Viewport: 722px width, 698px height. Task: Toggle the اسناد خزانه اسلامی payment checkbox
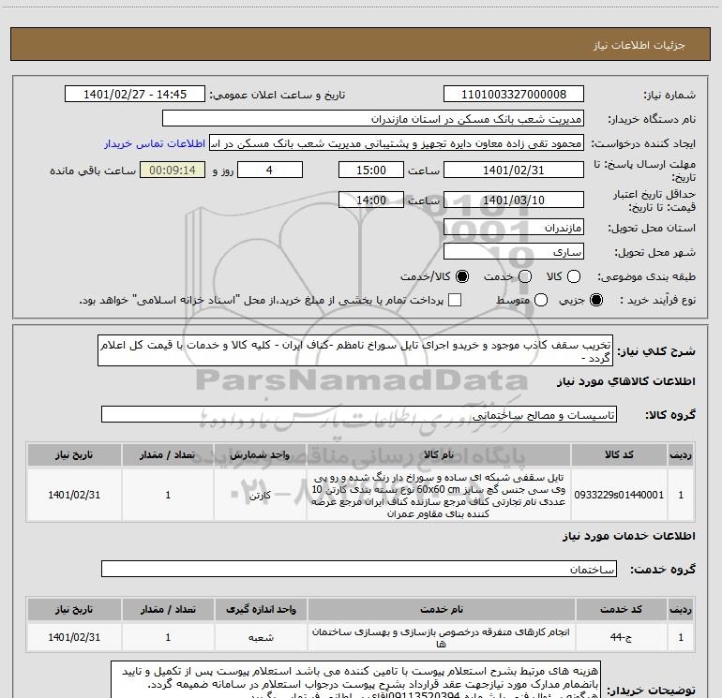click(x=455, y=301)
